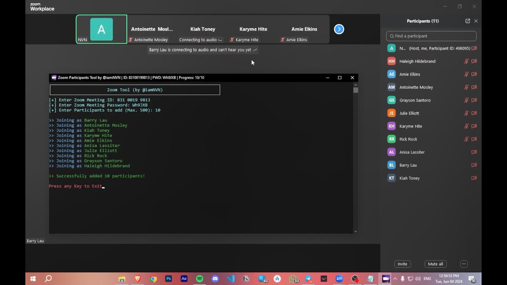Click the muted mic icon for Karyme Hite in participants list
Viewport: 507px width, 285px height.
point(466,126)
